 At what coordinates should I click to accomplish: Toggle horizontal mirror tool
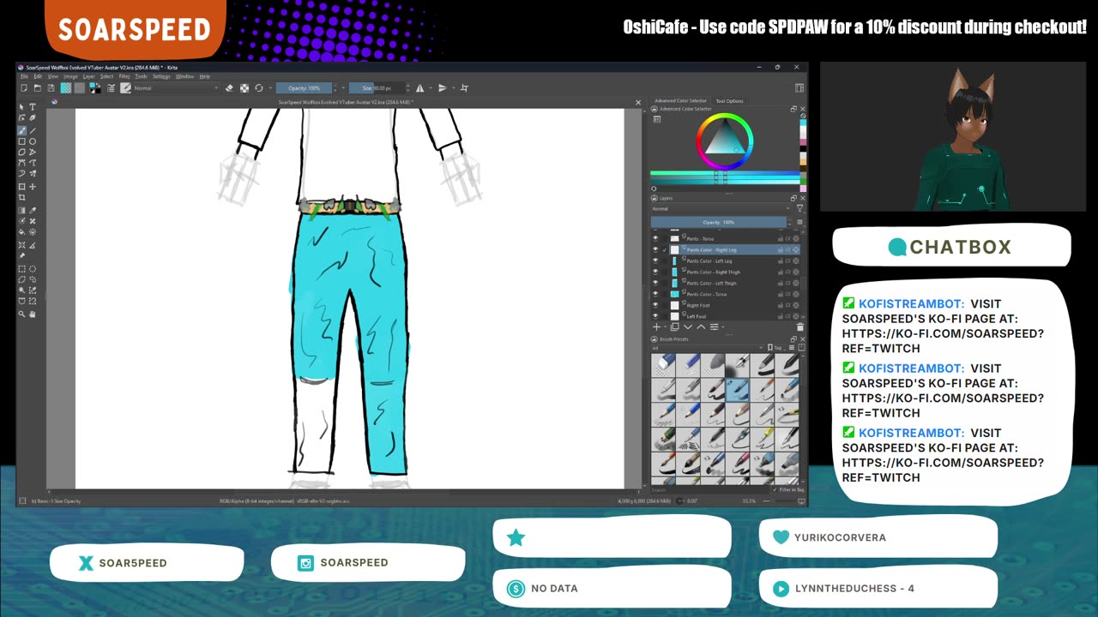click(x=419, y=88)
